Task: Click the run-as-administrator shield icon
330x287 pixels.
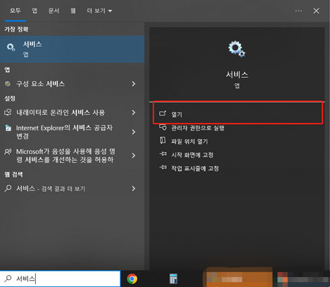Action: pyautogui.click(x=163, y=127)
